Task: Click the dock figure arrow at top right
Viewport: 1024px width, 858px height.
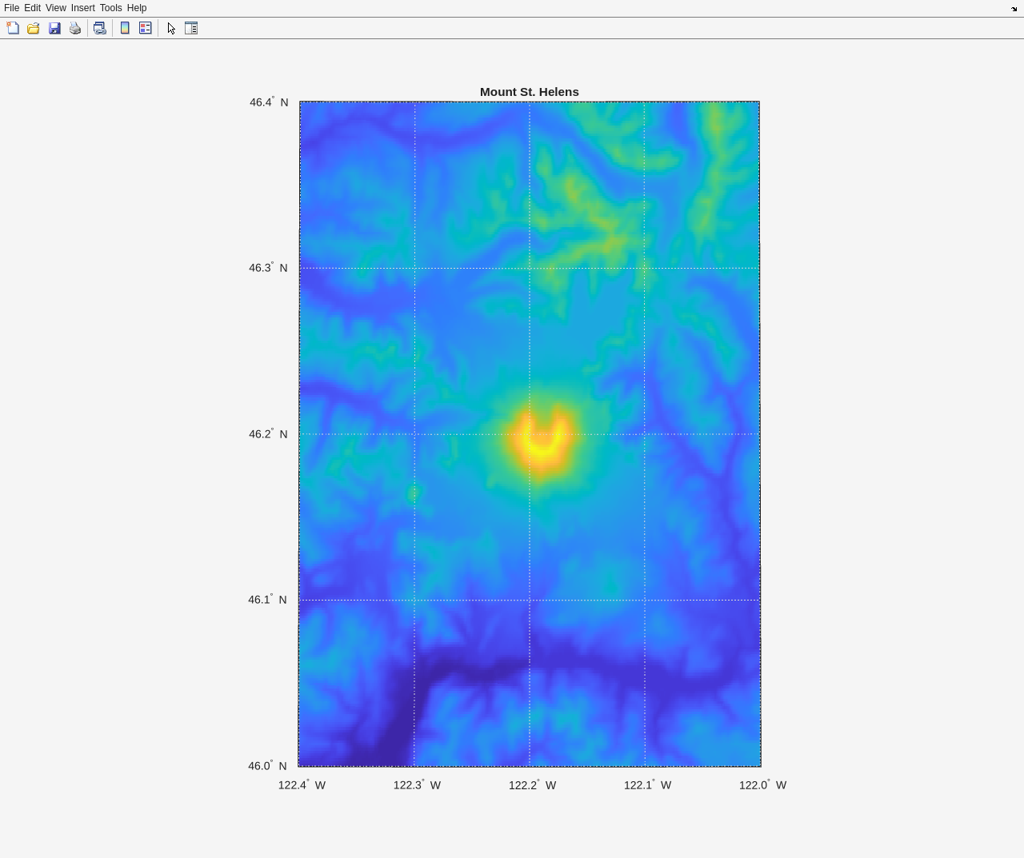Action: 1014,9
